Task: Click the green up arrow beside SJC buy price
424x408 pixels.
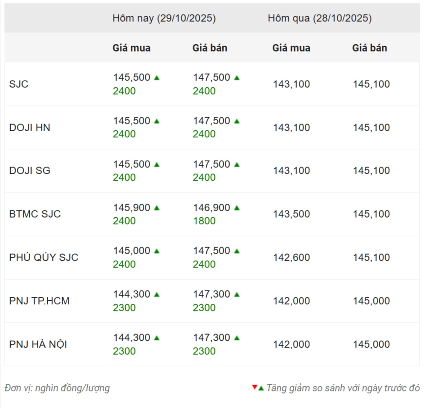Action: pos(156,77)
